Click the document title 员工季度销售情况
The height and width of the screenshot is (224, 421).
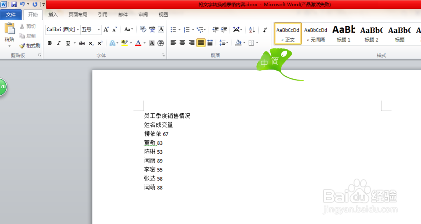[x=167, y=116]
